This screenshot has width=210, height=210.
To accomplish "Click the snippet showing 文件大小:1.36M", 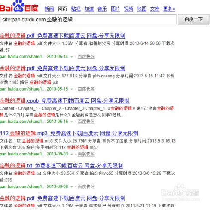I will coord(87,46).
